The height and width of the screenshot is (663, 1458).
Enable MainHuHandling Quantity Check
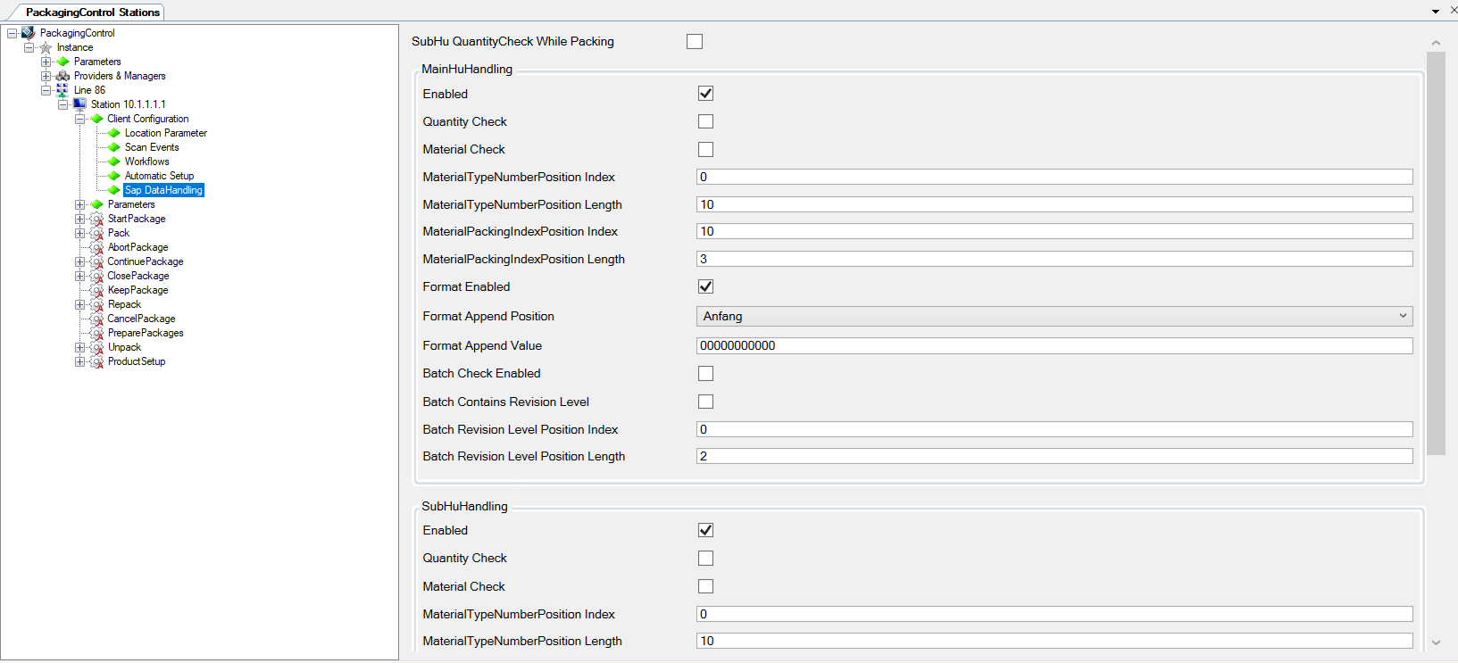pyautogui.click(x=705, y=121)
